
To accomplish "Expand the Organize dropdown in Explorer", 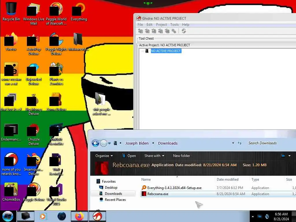I will coord(104,156).
